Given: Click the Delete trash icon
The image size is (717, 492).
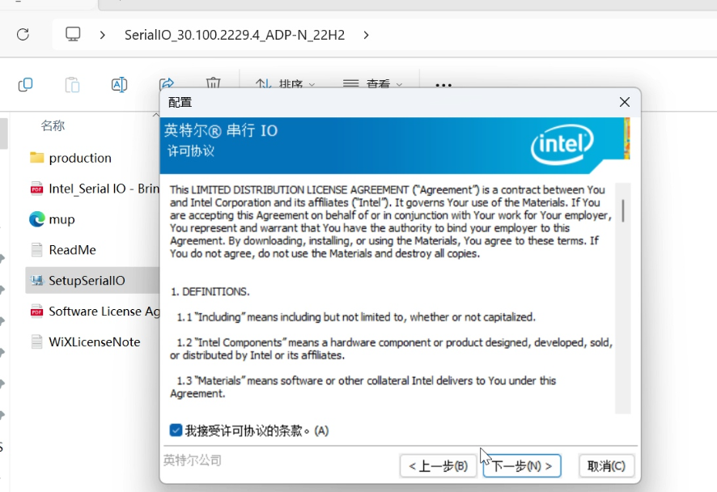Looking at the screenshot, I should [213, 83].
